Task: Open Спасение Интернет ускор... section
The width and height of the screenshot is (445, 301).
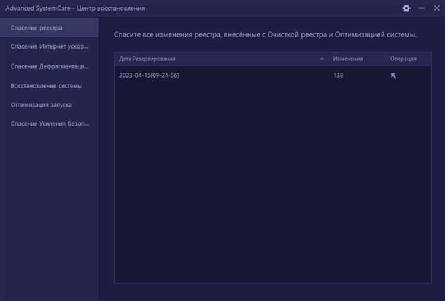Action: pyautogui.click(x=49, y=46)
